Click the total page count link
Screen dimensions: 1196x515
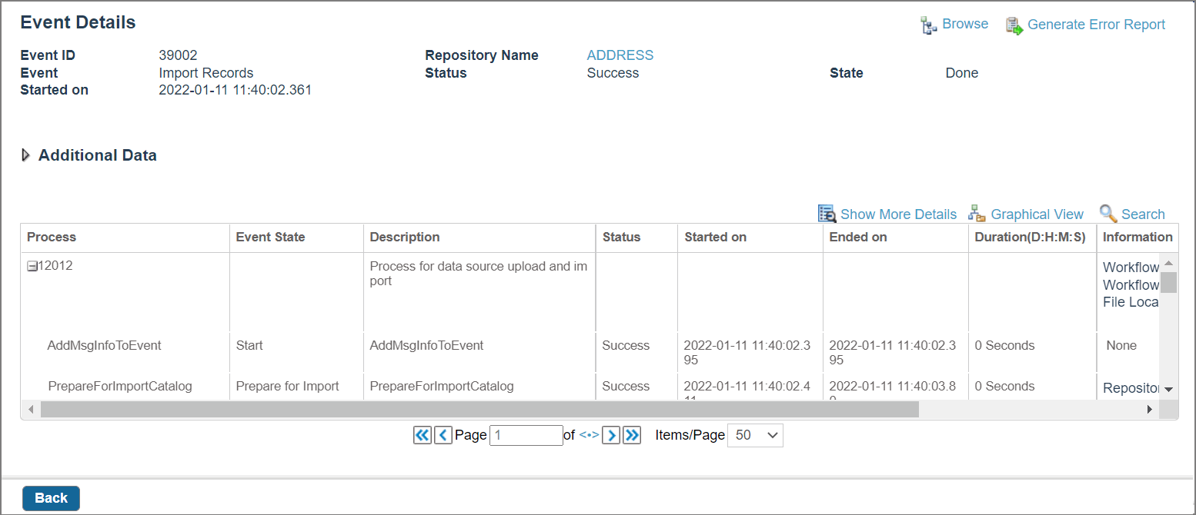pyautogui.click(x=589, y=435)
